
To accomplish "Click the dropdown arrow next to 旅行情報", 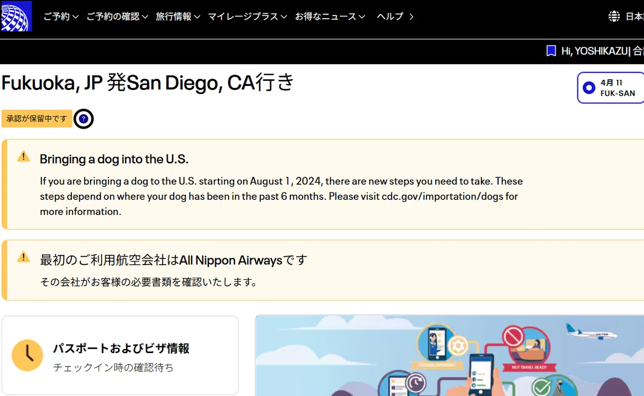I will pos(197,17).
